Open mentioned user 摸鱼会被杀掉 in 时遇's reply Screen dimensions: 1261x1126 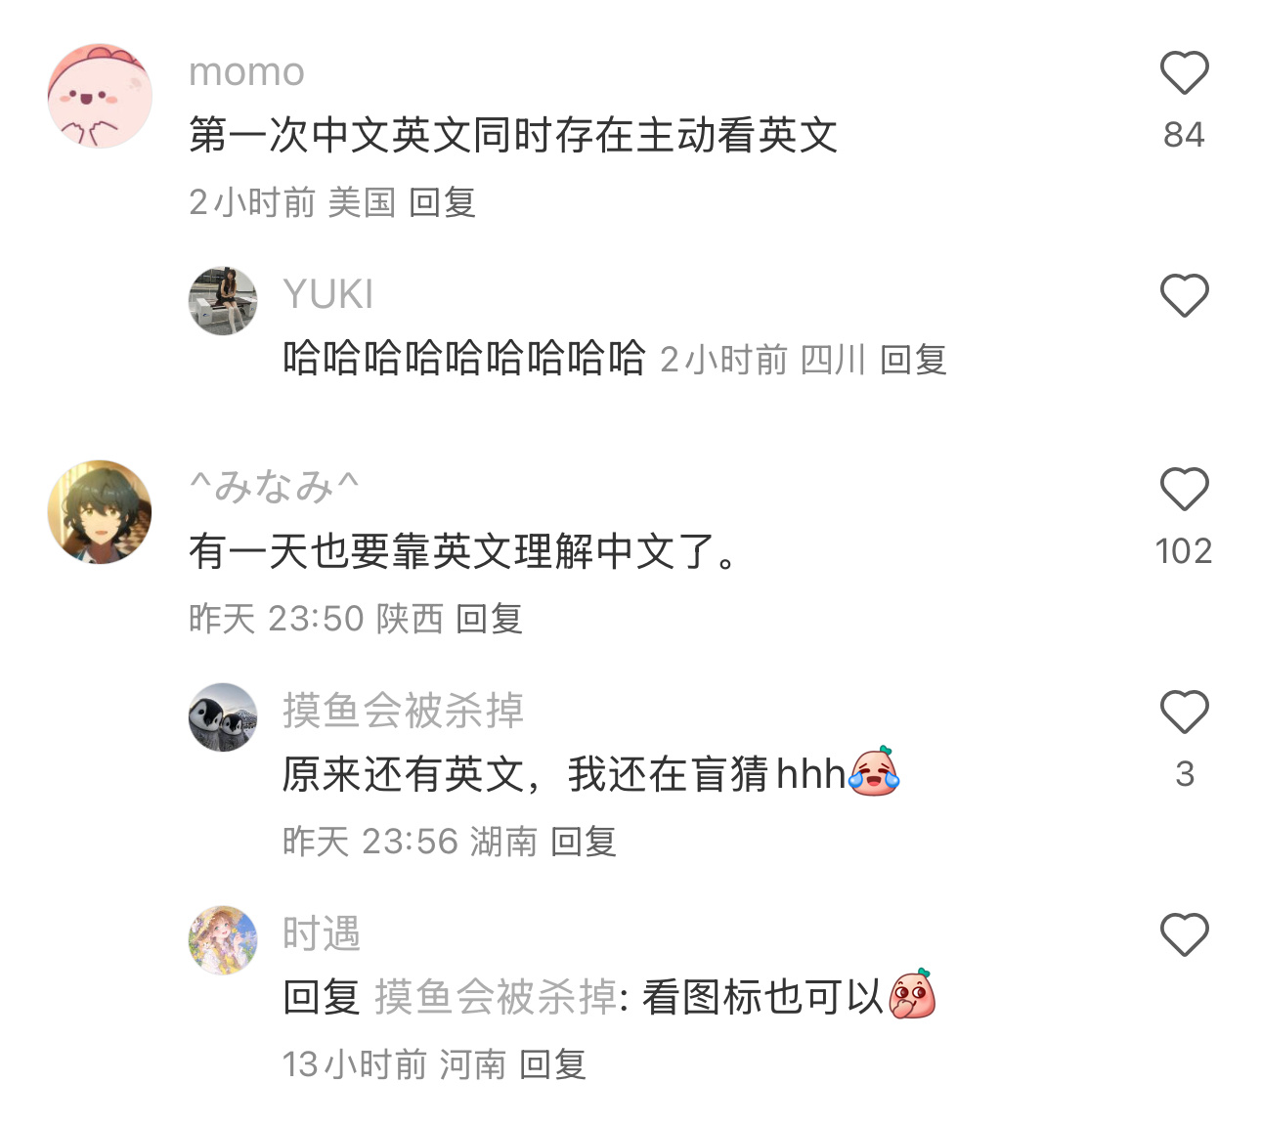pos(497,998)
